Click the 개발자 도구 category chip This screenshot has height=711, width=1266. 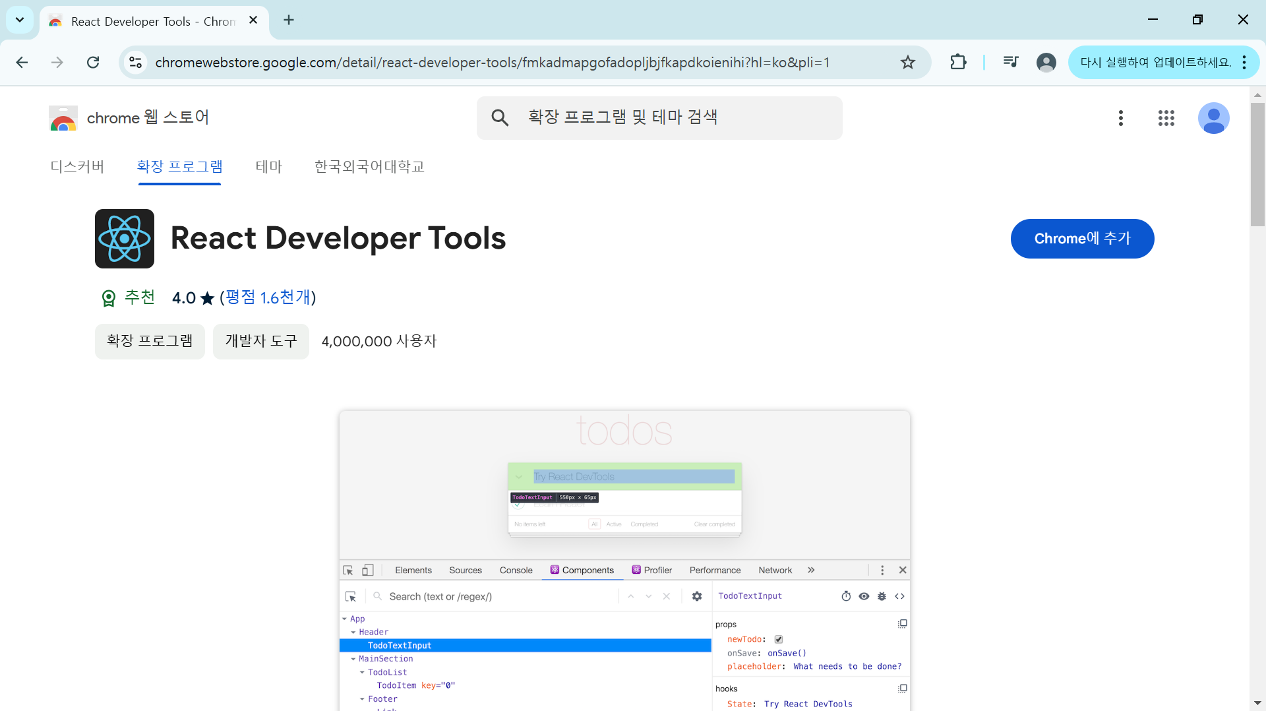(261, 341)
